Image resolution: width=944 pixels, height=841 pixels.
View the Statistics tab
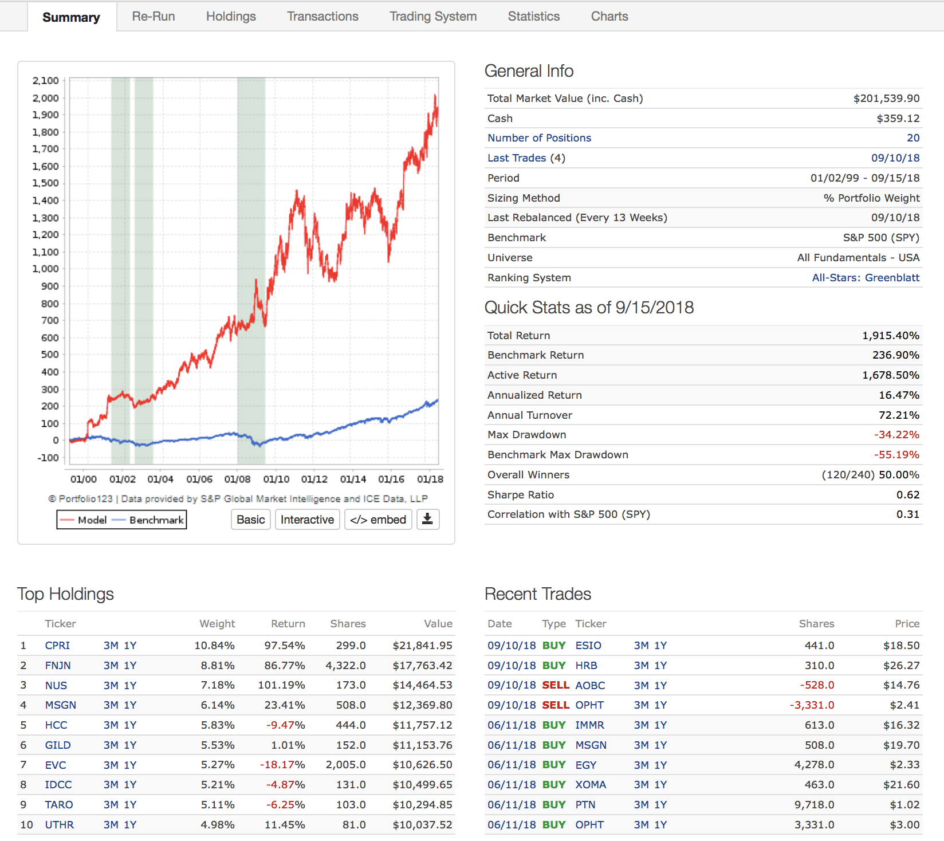(533, 17)
